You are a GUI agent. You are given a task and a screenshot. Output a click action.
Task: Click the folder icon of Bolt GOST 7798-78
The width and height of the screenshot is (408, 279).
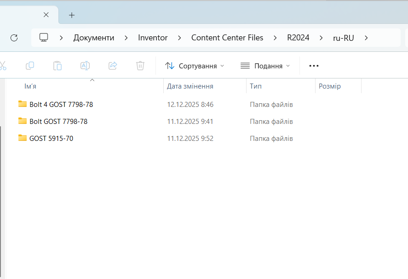(23, 121)
